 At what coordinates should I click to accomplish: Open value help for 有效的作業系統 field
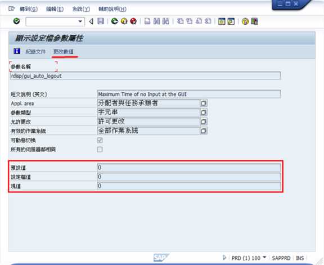tap(204, 131)
